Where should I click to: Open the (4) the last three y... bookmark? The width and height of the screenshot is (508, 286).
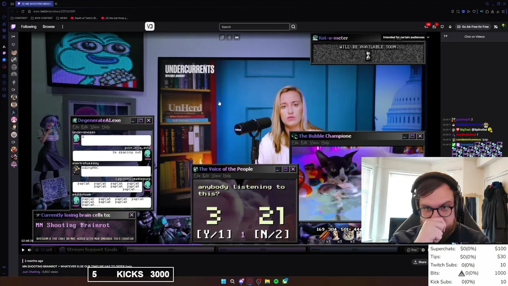[x=114, y=18]
